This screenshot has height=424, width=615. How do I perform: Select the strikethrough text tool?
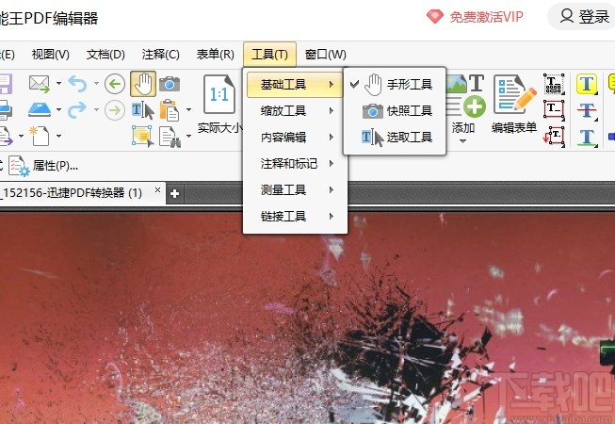pos(587,110)
